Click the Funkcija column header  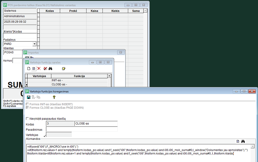click(79, 76)
